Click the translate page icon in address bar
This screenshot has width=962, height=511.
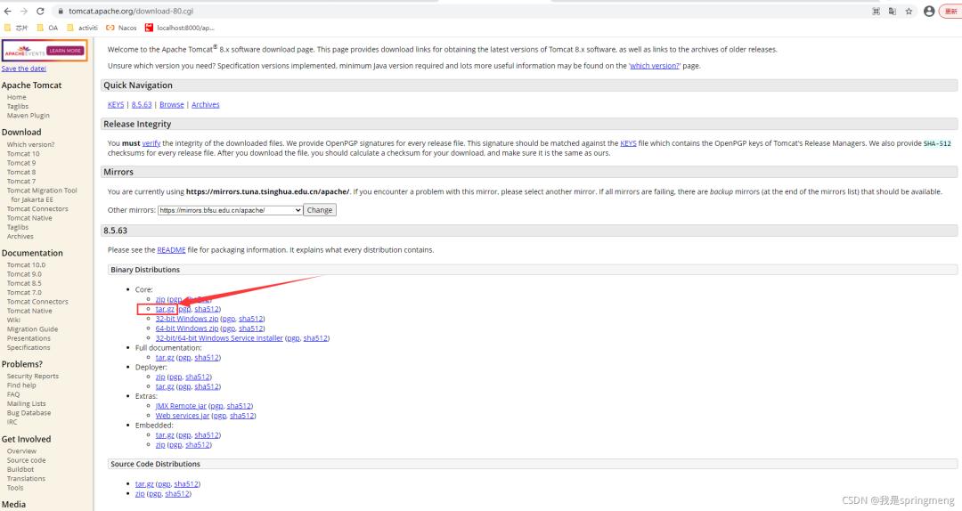coord(892,11)
